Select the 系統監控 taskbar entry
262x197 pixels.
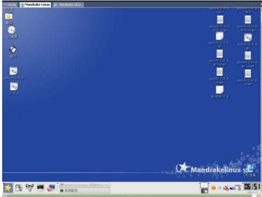84,191
